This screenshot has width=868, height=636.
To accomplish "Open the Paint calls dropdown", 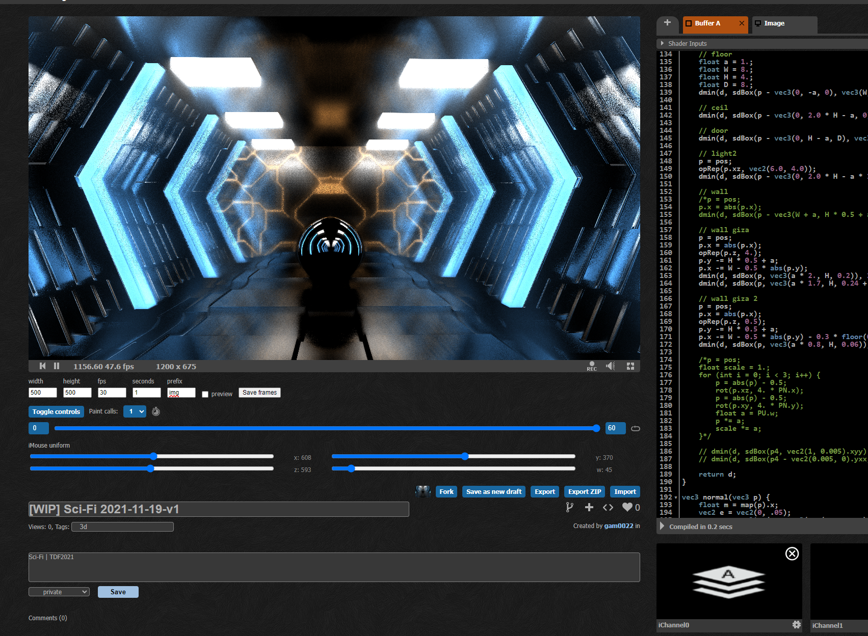I will click(x=135, y=411).
